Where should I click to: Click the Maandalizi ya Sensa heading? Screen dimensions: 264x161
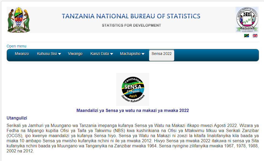(x=133, y=110)
